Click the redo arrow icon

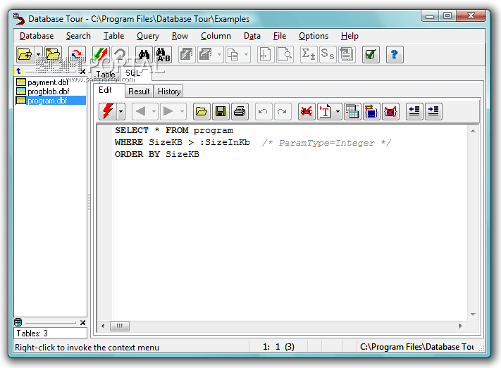(283, 111)
